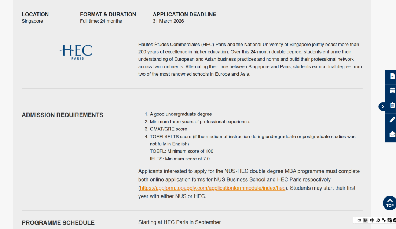Click the open envelope icon in sidebar
The height and width of the screenshot is (229, 396).
tap(392, 134)
